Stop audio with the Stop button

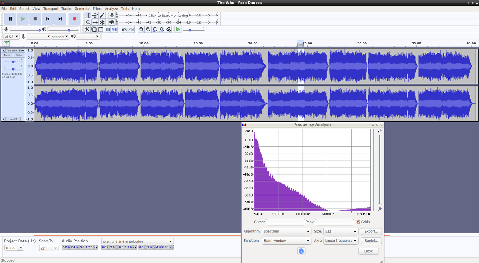click(x=35, y=19)
